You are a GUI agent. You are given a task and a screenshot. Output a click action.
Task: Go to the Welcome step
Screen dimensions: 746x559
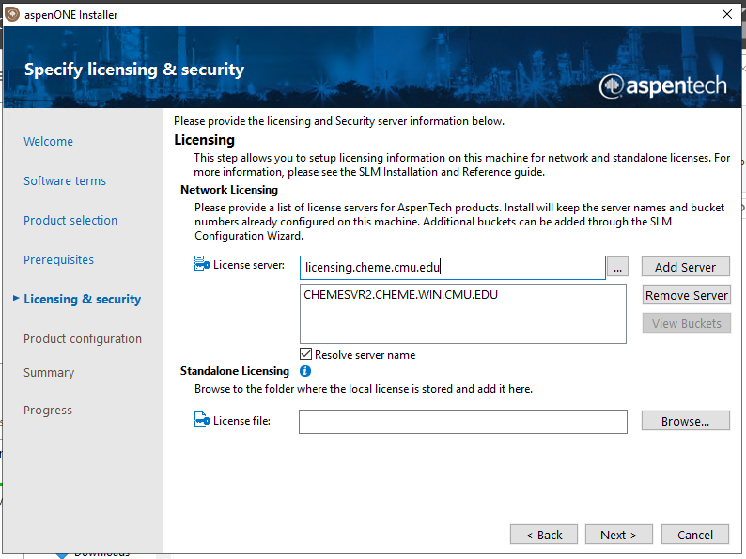[49, 141]
